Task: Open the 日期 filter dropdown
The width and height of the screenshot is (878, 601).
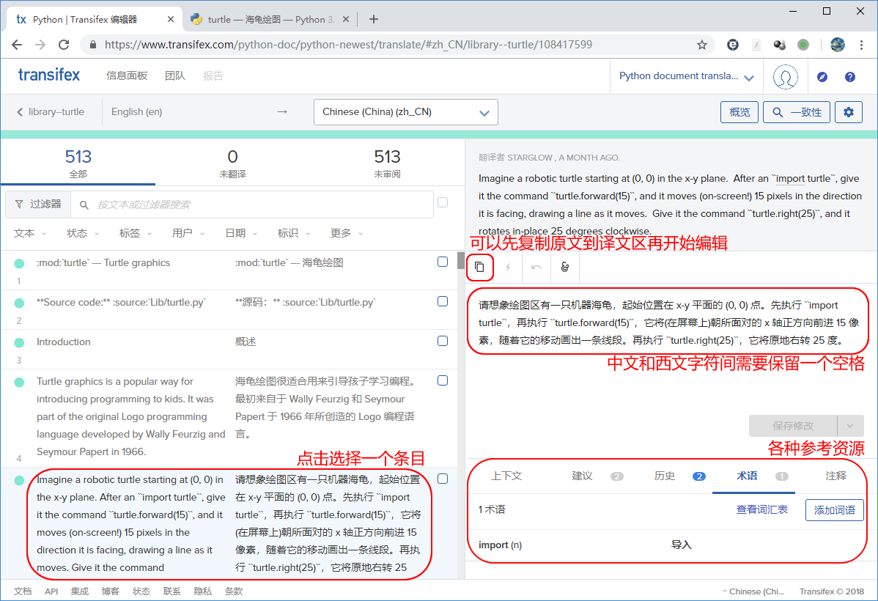Action: [x=241, y=233]
